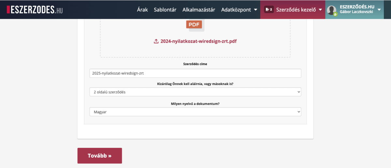This screenshot has height=168, width=391.
Task: Click the upload arrow icon beside filename
Action: [156, 41]
